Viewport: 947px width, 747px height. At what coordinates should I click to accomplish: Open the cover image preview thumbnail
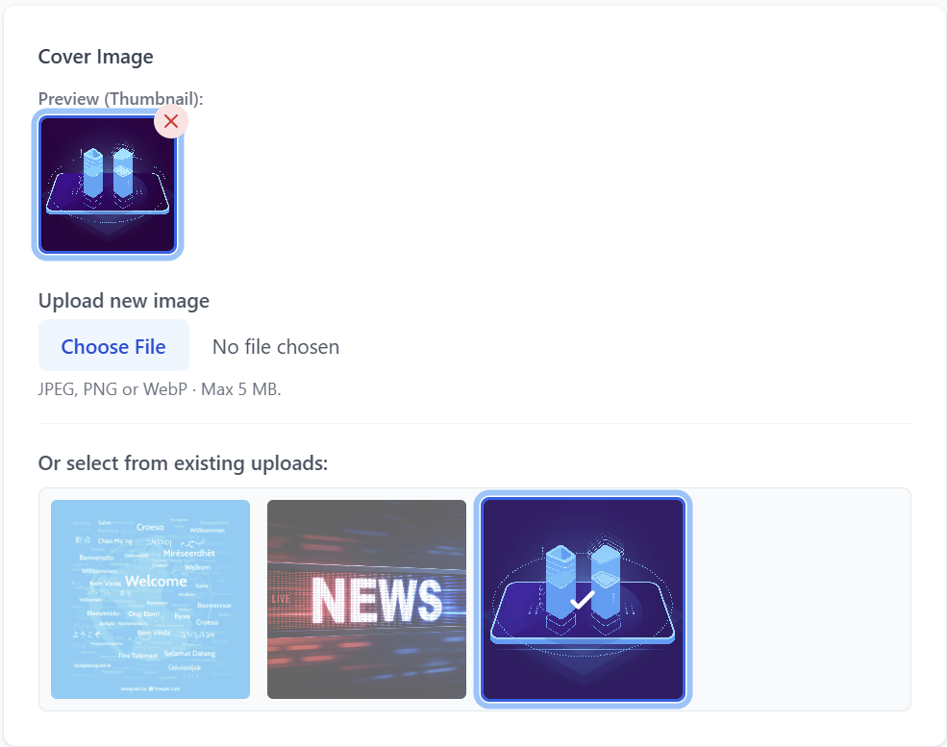[108, 185]
